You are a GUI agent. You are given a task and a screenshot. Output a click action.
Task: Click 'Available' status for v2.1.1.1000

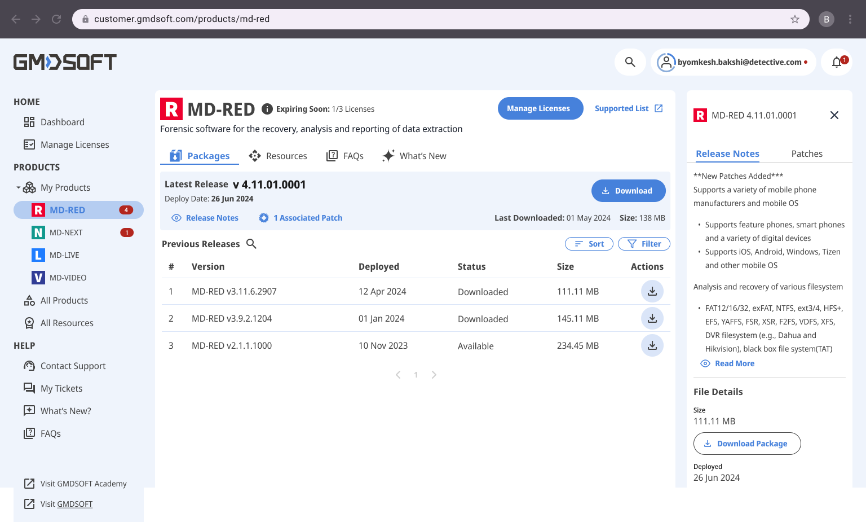(x=475, y=346)
